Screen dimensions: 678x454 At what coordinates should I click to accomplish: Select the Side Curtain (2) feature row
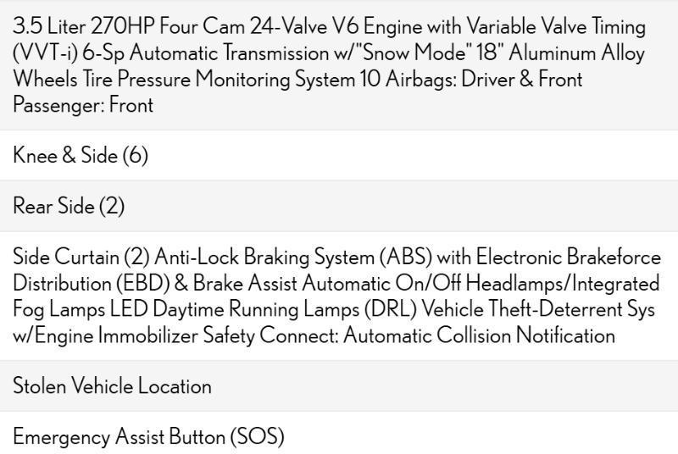(339, 296)
